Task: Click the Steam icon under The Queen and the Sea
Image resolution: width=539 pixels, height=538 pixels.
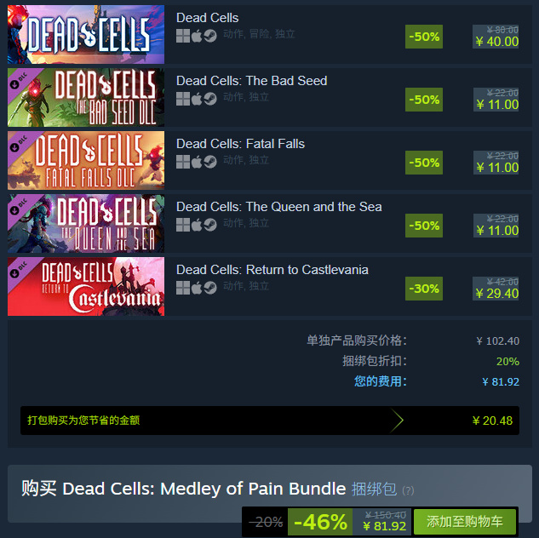Action: [x=210, y=225]
